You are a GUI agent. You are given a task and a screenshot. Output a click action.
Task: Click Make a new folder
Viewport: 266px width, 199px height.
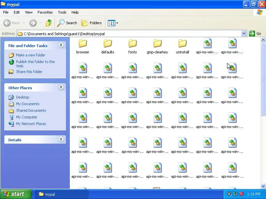[x=31, y=55]
